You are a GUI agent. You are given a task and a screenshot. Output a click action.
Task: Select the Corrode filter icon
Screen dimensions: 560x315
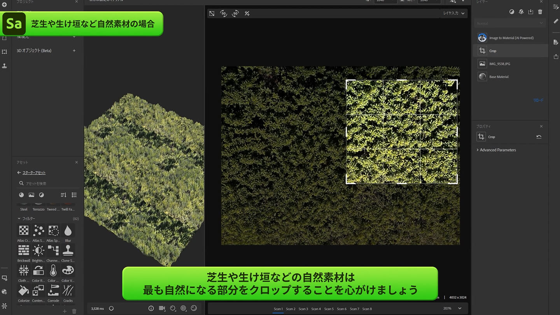coord(53,290)
